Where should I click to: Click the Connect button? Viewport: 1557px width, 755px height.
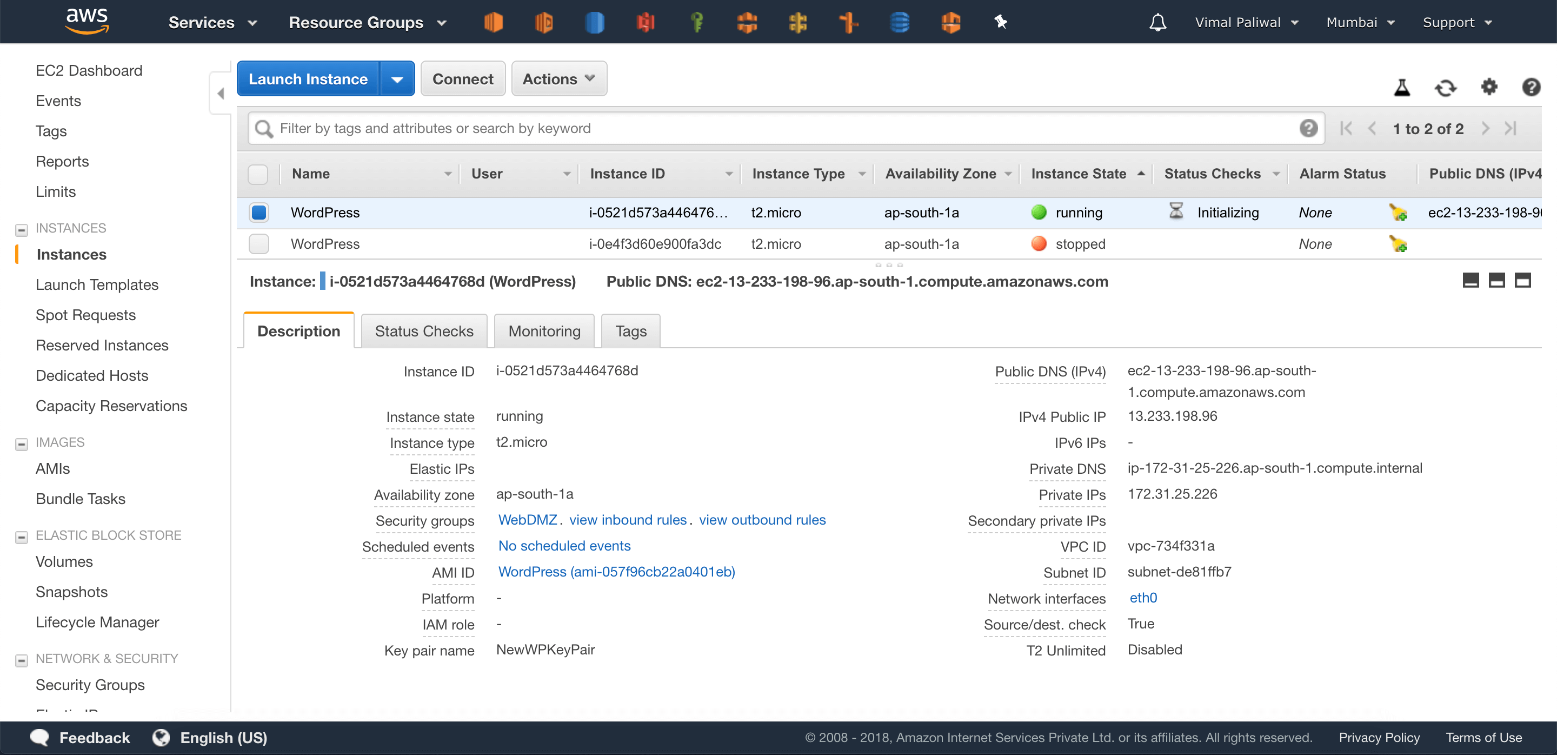click(462, 78)
